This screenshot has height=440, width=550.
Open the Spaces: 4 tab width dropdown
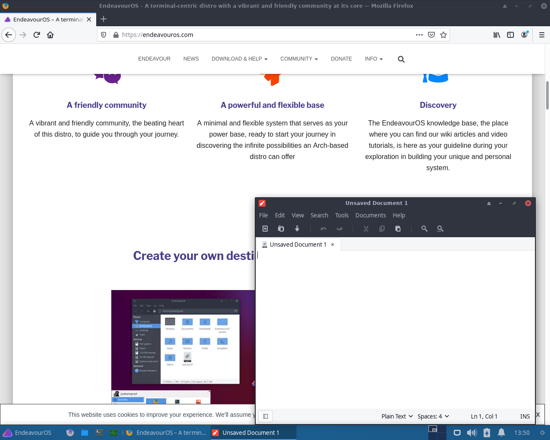[x=433, y=416]
